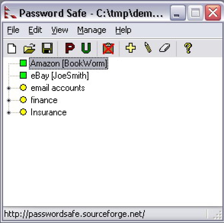Expand the finance group node
Image resolution: width=224 pixels, height=223 pixels.
(x=9, y=100)
